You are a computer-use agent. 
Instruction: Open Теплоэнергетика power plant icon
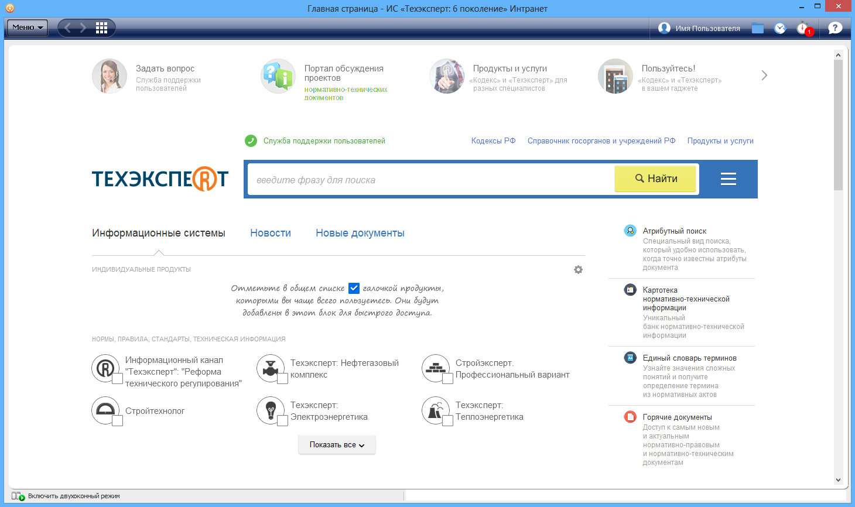pyautogui.click(x=436, y=410)
